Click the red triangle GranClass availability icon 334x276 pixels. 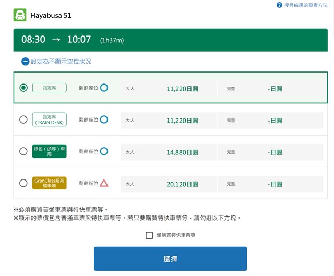[104, 183]
